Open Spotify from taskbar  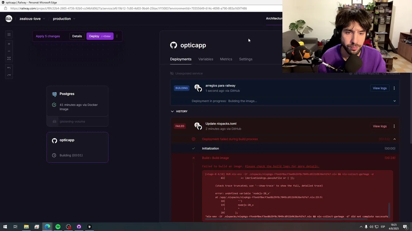click(58, 227)
